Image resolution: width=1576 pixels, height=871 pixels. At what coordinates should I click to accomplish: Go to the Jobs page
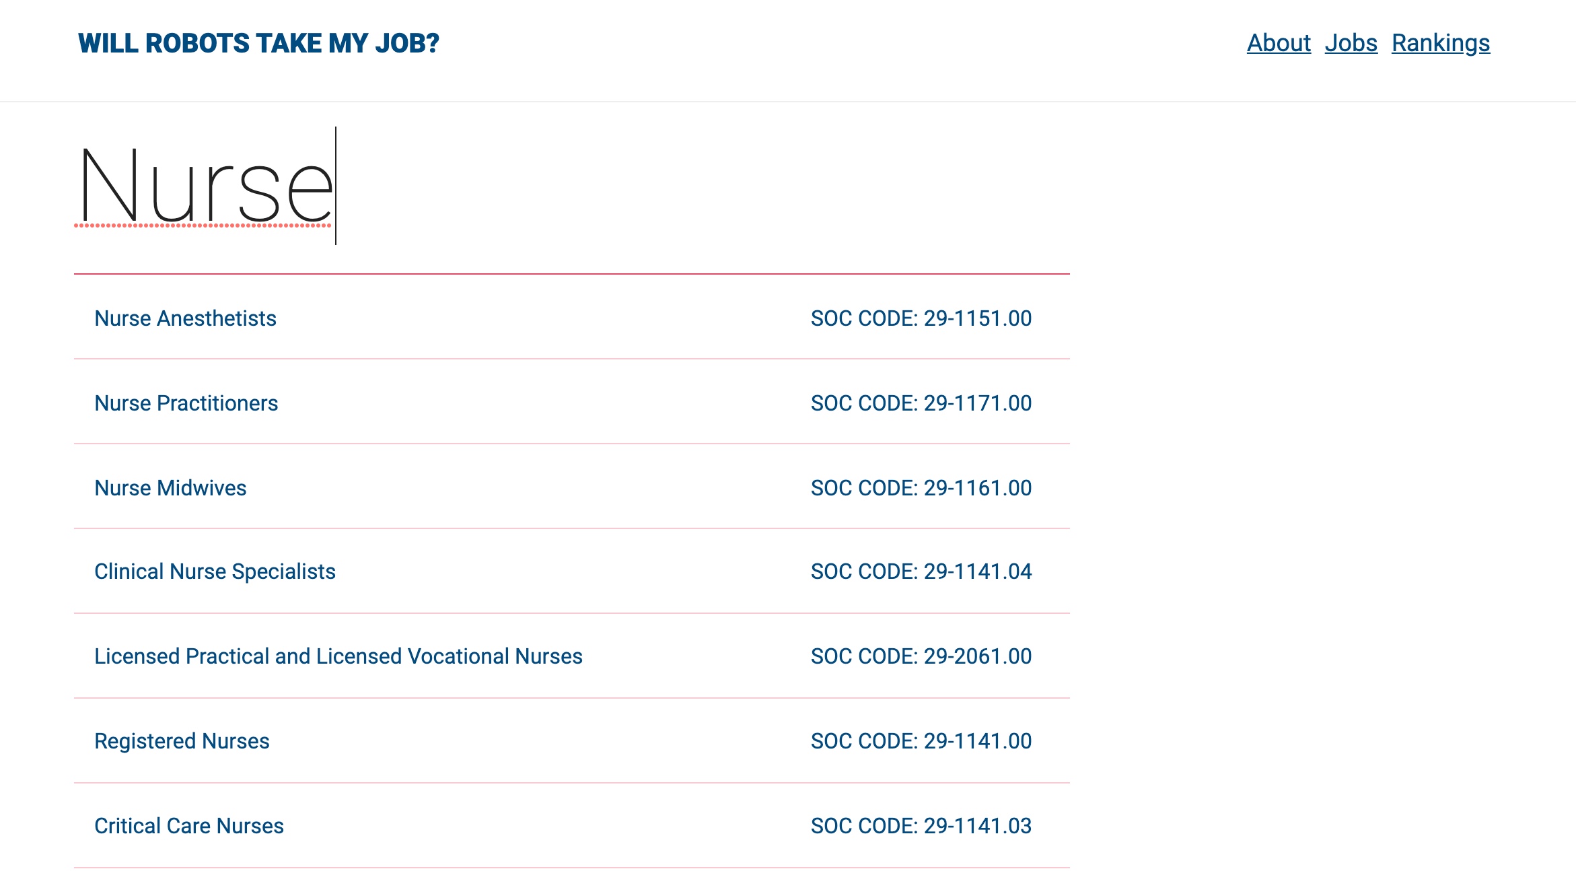point(1351,43)
